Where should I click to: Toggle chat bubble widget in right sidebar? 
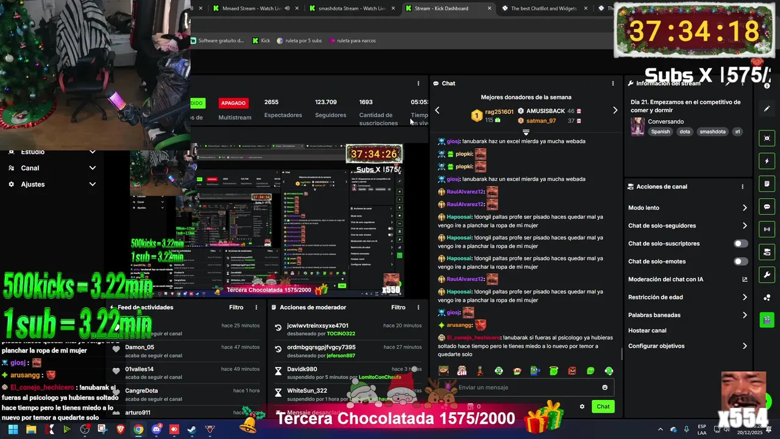[x=767, y=207]
